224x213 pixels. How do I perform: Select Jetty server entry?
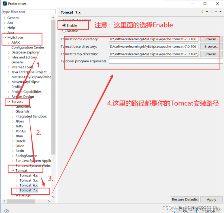click(19, 126)
